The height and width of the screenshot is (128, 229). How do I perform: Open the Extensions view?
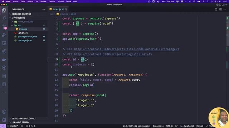[4, 51]
